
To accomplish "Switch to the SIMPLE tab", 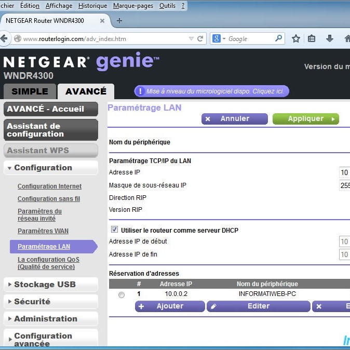I will point(30,91).
